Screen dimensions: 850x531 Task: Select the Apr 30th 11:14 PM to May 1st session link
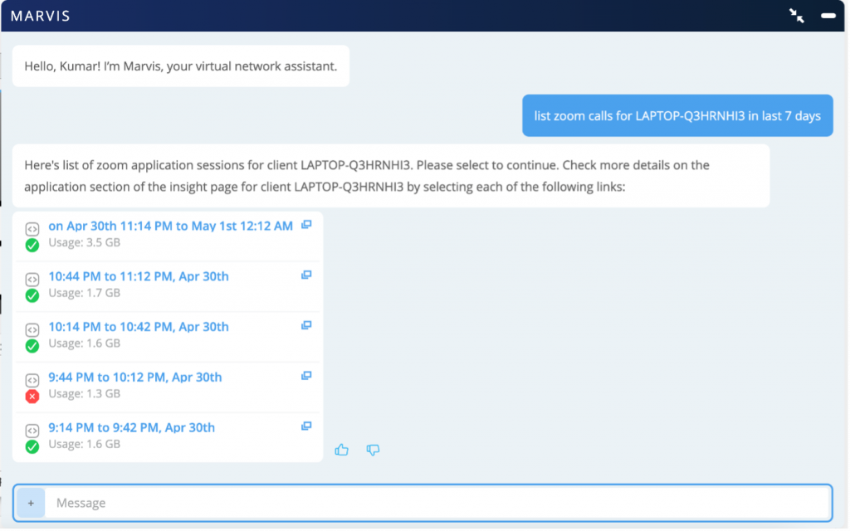(170, 226)
